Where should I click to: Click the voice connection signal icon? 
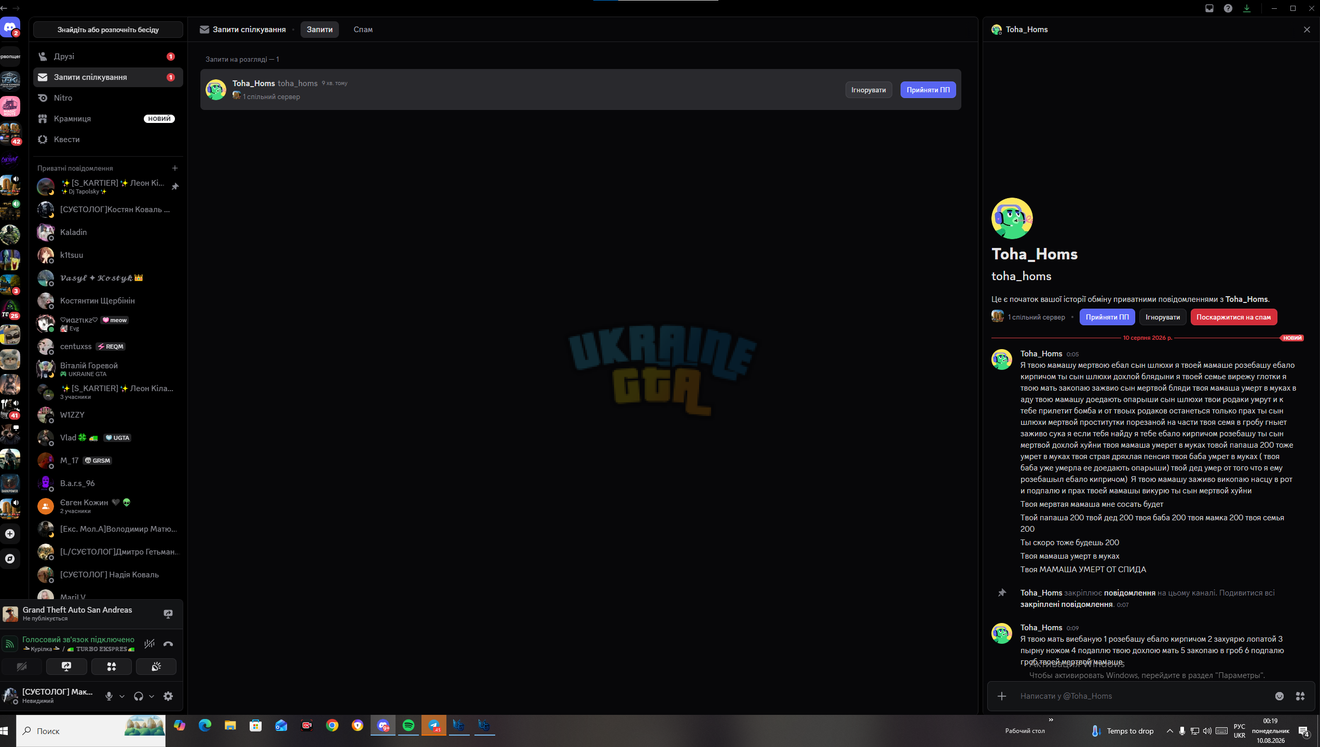click(x=10, y=644)
